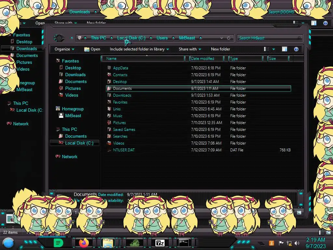The height and width of the screenshot is (250, 333).
Task: Select the Desktop folder row in file list
Action: [x=198, y=82]
